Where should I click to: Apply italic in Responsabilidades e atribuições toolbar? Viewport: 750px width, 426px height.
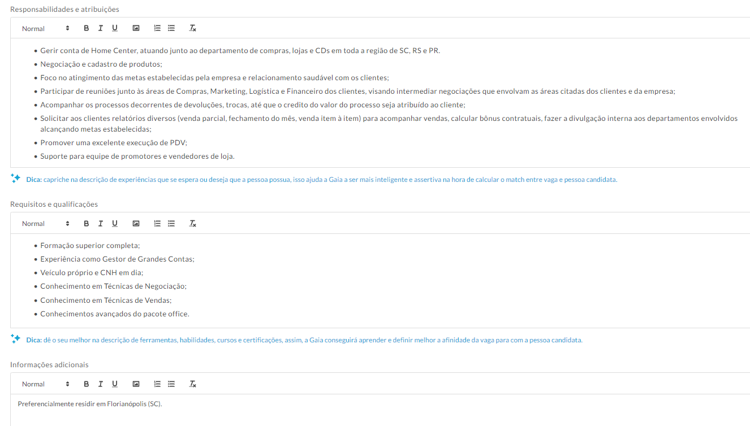[x=101, y=28]
